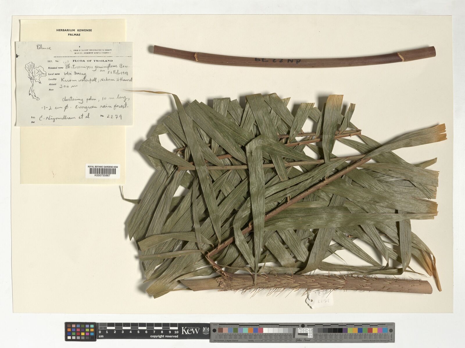Viewport: 465px width, 348px height.
Task: Click the royal crest beside the Kew logo
Action: click(206, 331)
